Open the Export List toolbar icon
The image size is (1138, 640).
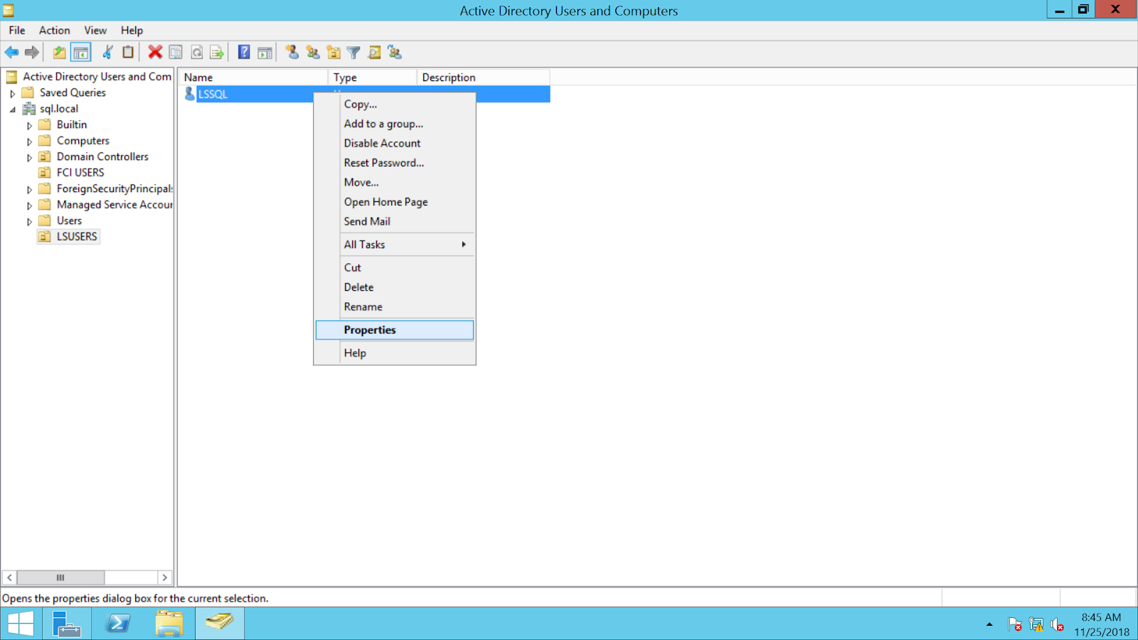click(x=216, y=52)
